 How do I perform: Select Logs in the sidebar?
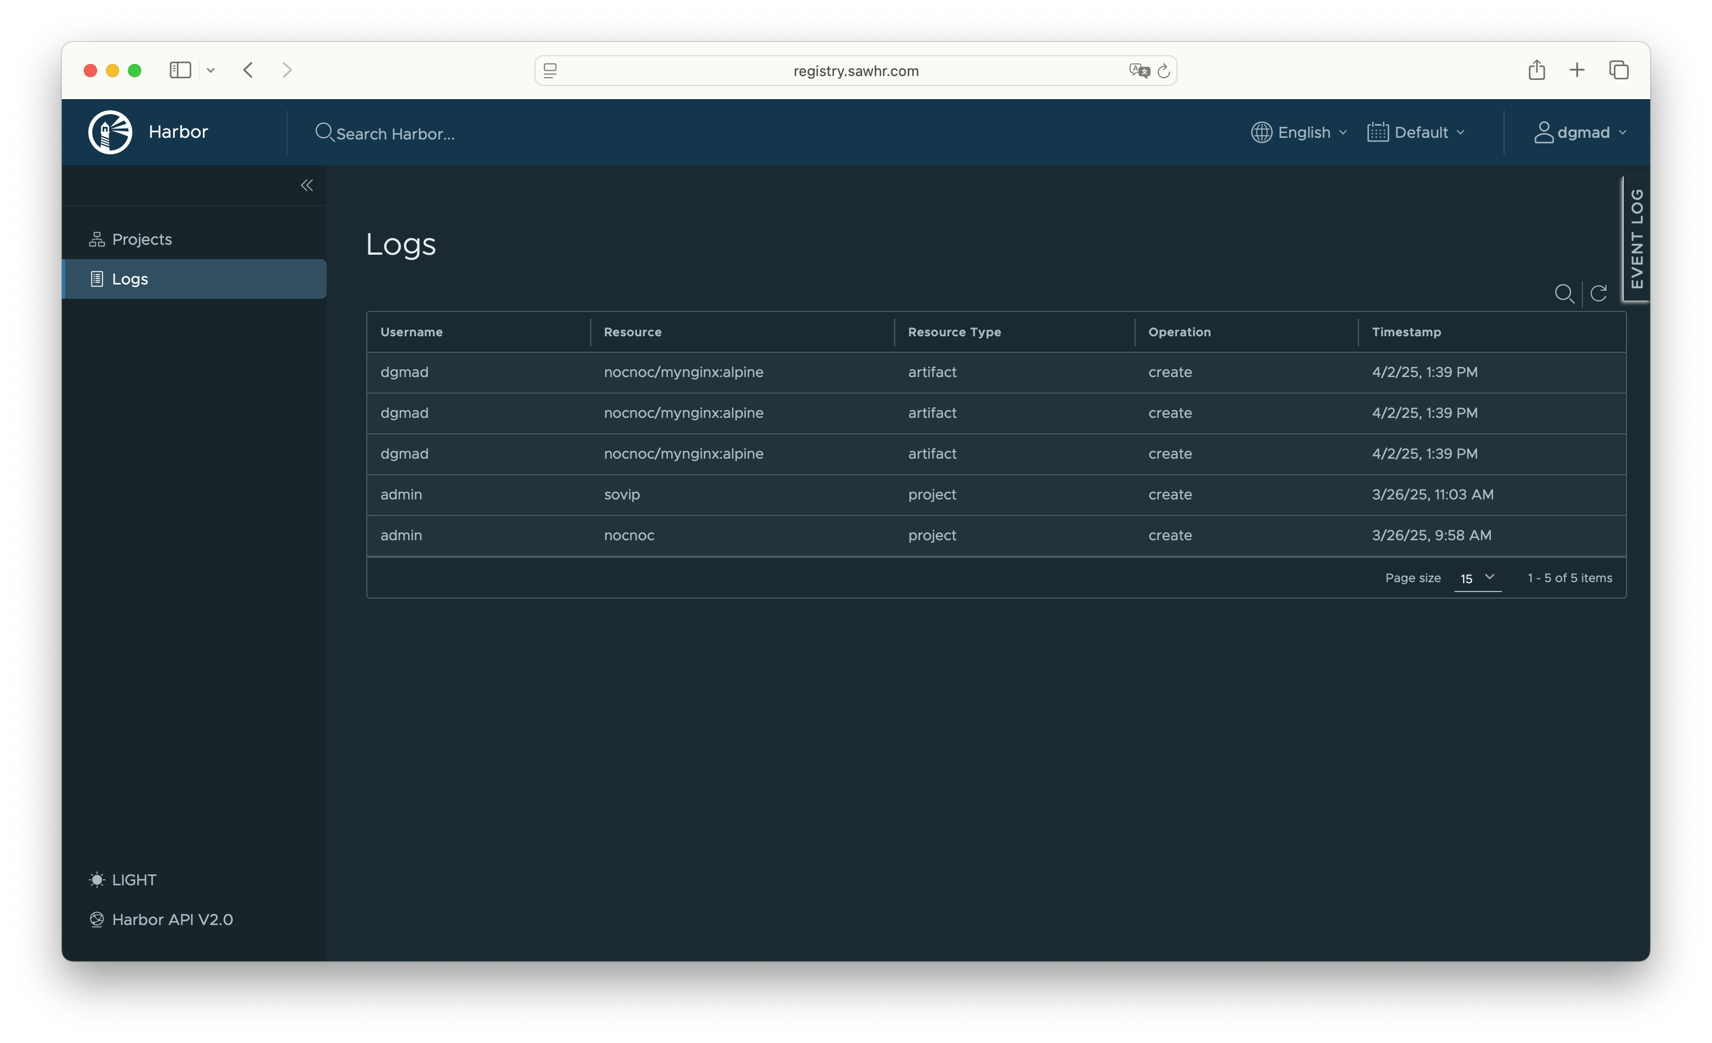coord(194,279)
